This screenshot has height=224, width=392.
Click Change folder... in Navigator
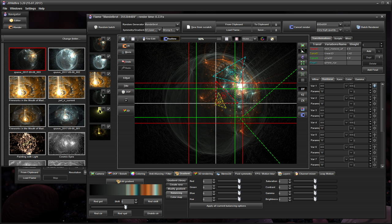tap(71, 39)
